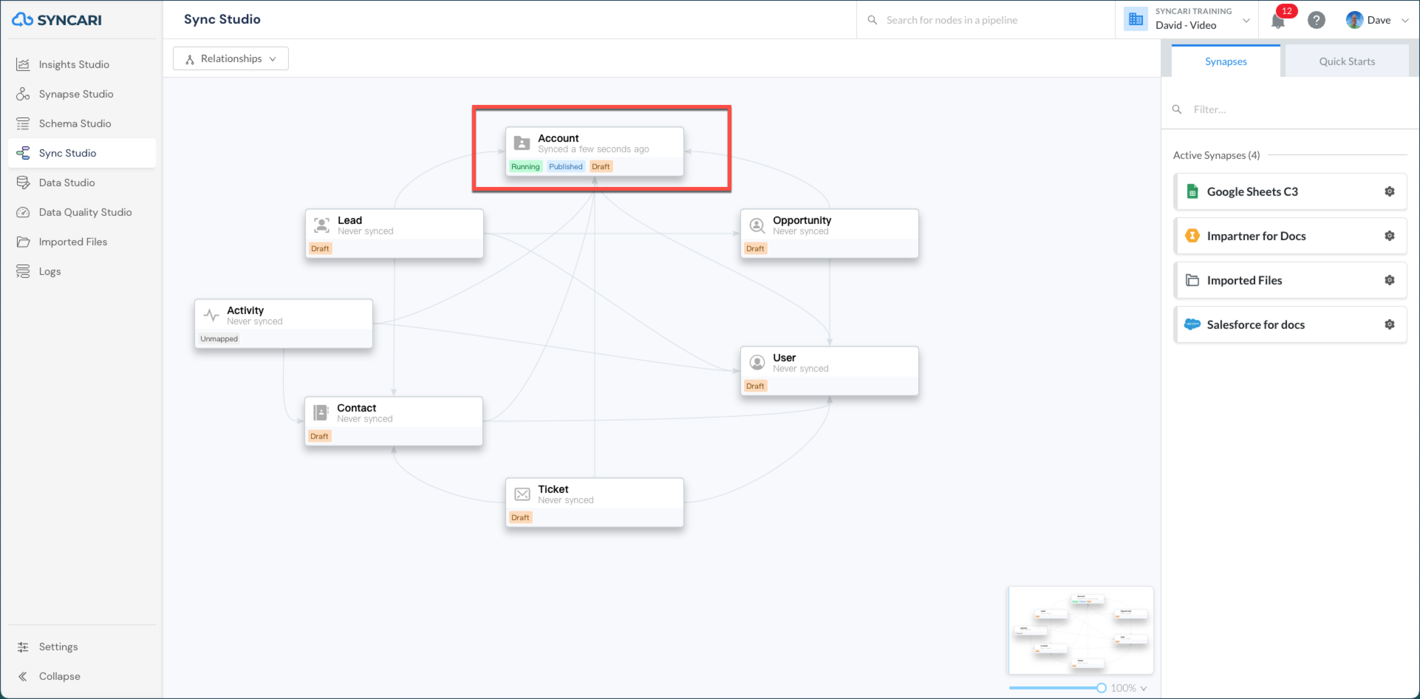Open settings gear for Google Sheets C3
1420x699 pixels.
[x=1389, y=191]
